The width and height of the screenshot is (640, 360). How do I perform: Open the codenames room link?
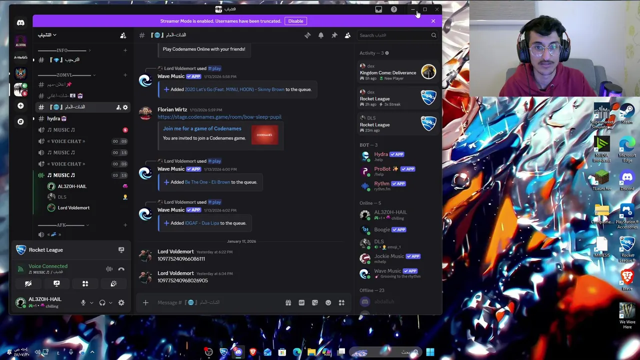[219, 117]
